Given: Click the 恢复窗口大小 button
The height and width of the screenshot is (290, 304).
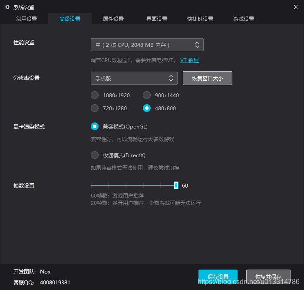Looking at the screenshot, I should click(x=208, y=78).
